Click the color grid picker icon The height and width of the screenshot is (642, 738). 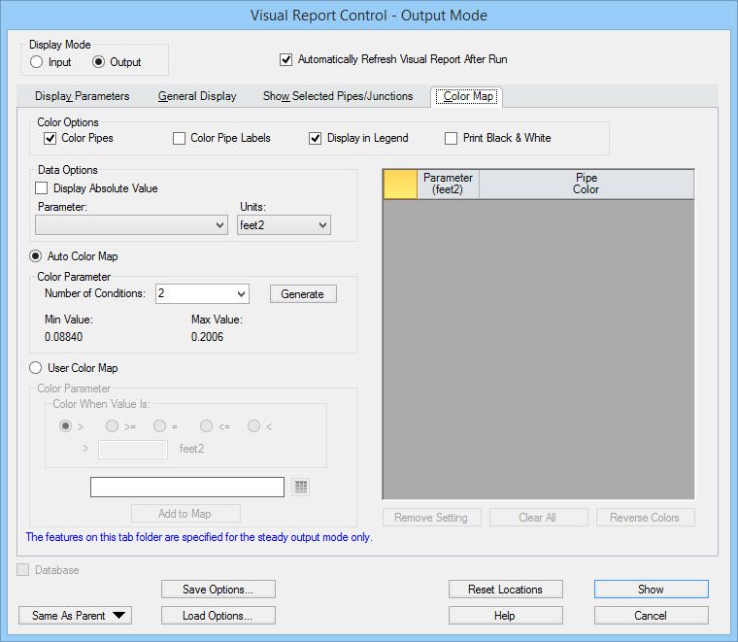301,487
